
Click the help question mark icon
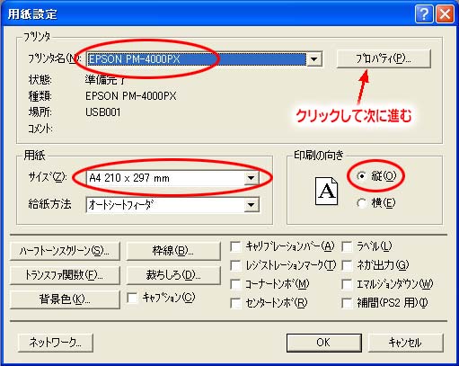[x=423, y=13]
